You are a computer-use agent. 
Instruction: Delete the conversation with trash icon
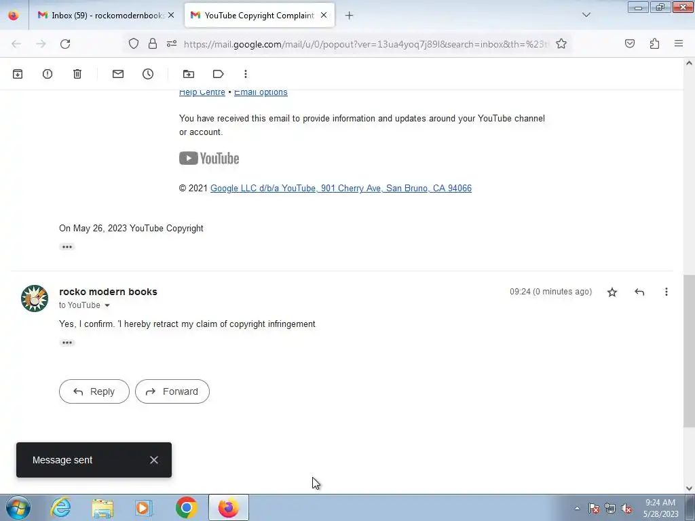click(x=77, y=74)
